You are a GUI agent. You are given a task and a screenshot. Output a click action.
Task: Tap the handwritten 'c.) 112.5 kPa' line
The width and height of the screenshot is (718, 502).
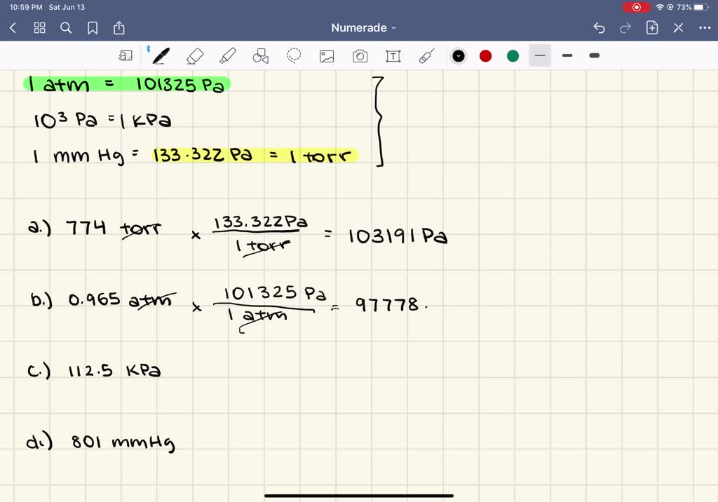(95, 371)
